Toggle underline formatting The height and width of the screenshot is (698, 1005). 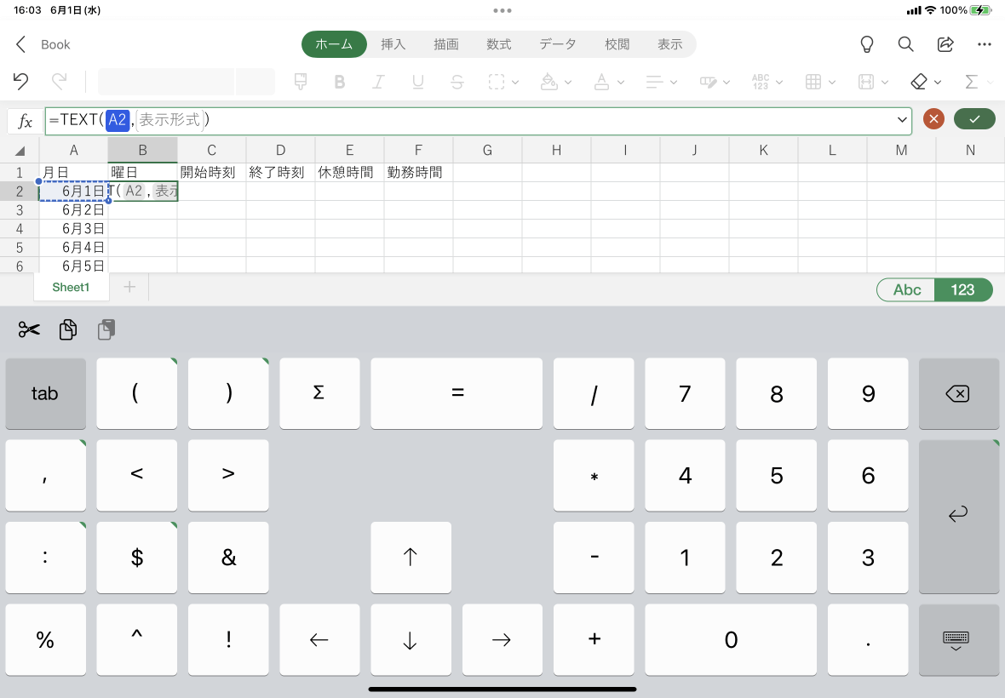click(x=418, y=82)
